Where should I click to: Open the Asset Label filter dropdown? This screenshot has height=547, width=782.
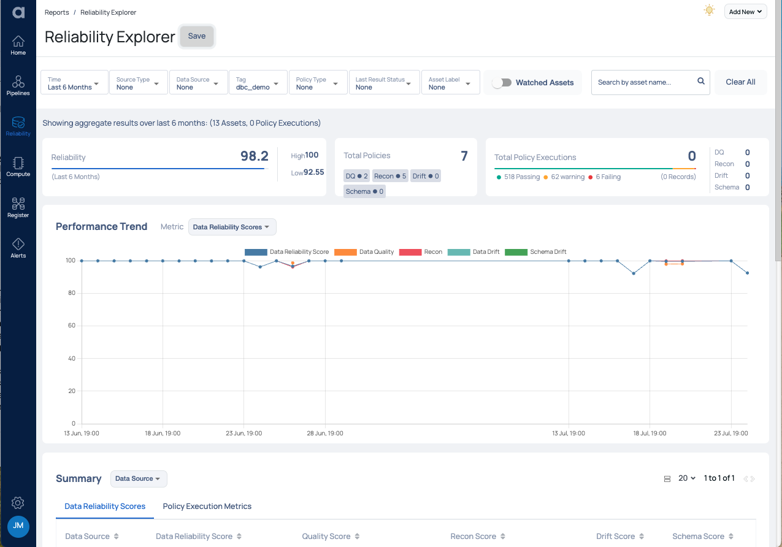[450, 83]
